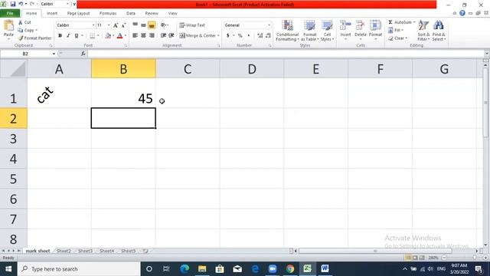Toggle bottom vertical alignment
Image resolution: width=490 pixels, height=276 pixels.
152,25
